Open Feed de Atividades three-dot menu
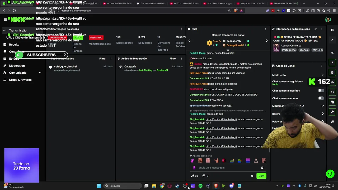 click(x=111, y=59)
